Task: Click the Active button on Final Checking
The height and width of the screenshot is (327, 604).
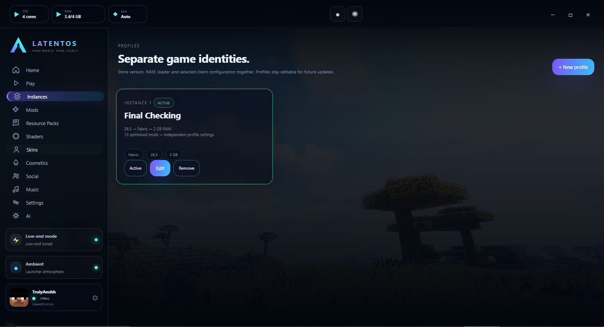Action: click(135, 168)
